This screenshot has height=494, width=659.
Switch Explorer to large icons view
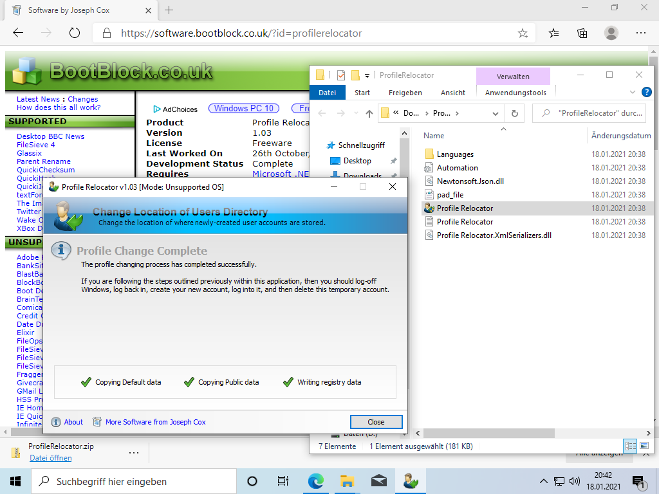coord(644,446)
